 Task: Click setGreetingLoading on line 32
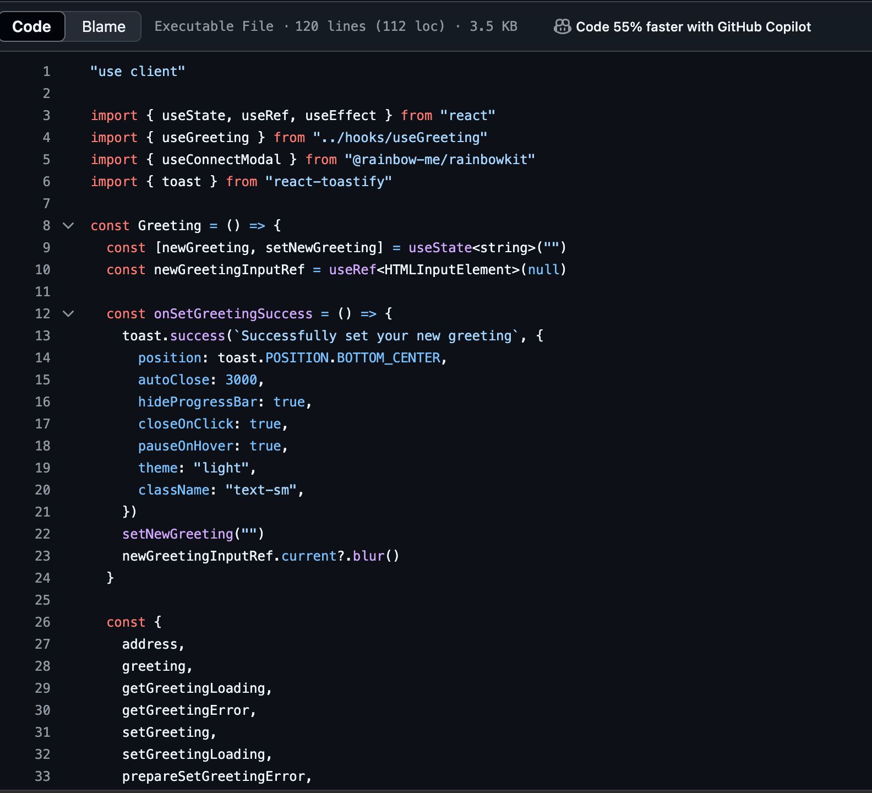[193, 754]
